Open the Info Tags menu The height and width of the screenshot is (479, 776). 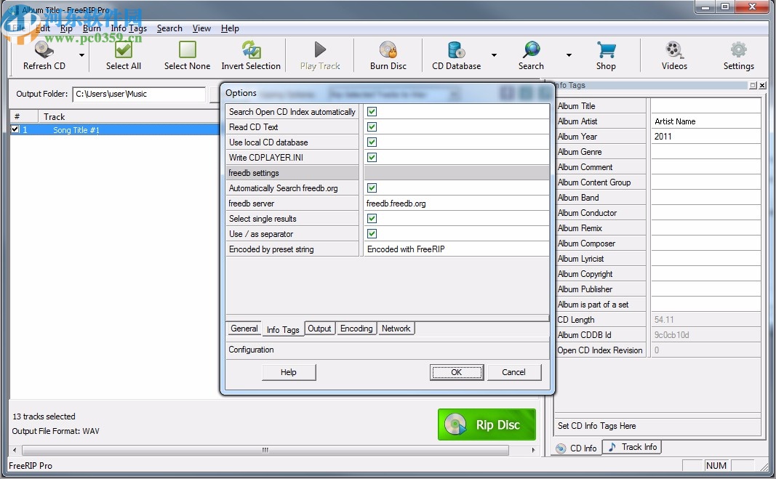pos(128,28)
